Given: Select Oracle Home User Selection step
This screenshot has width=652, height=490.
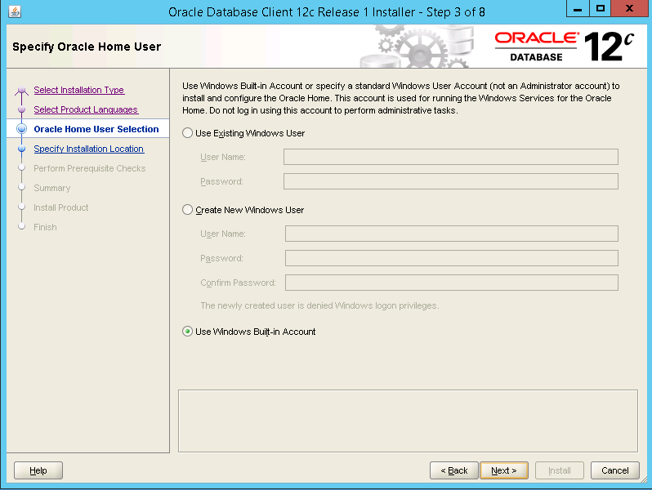Looking at the screenshot, I should [x=96, y=129].
